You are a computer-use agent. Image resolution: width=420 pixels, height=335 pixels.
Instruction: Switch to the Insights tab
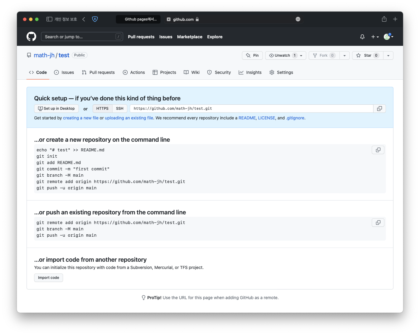coord(250,72)
